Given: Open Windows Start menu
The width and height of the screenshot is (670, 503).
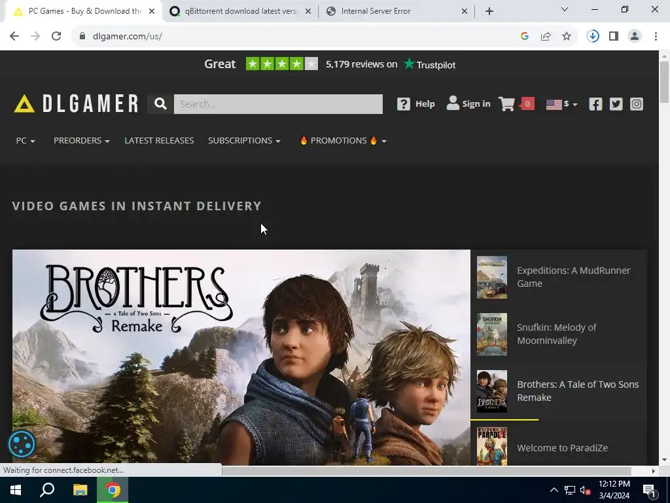Looking at the screenshot, I should pyautogui.click(x=16, y=490).
